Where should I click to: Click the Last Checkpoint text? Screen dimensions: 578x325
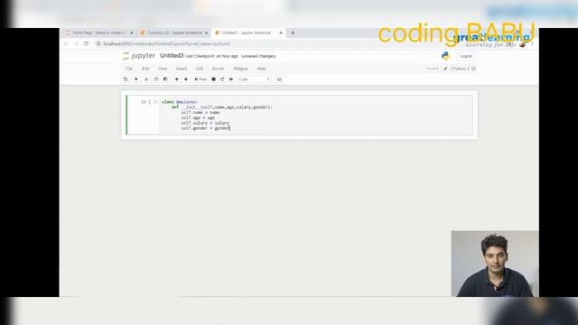pos(211,56)
